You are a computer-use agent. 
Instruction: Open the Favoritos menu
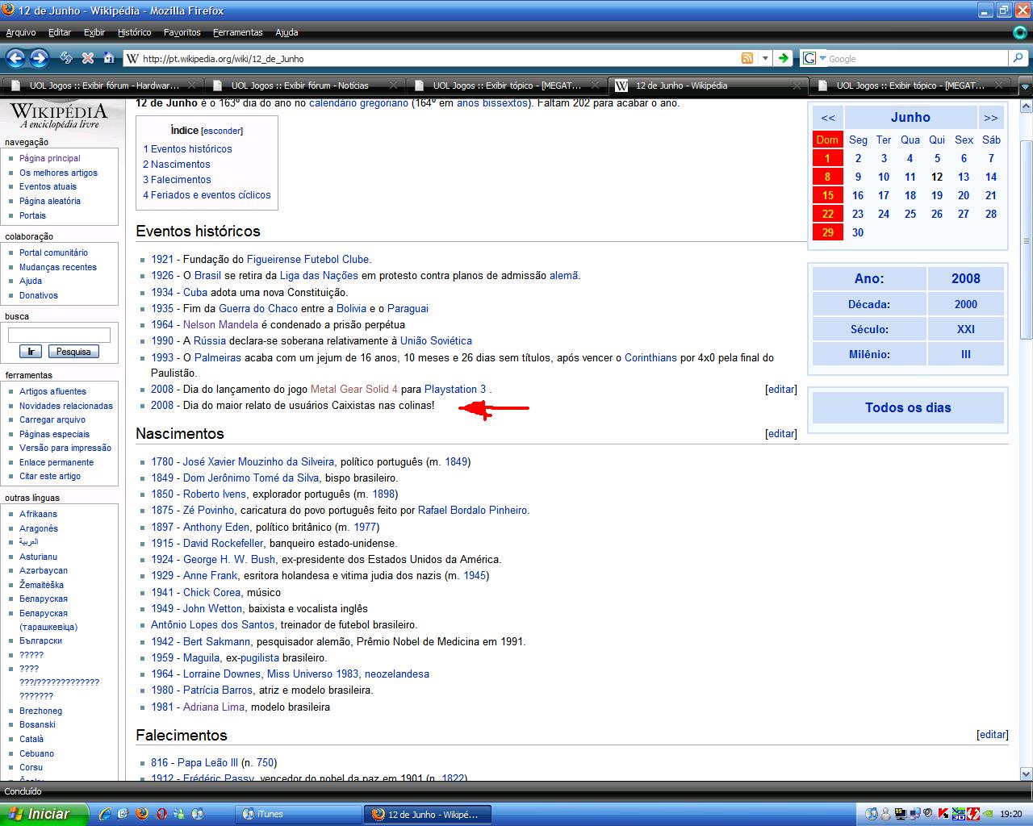click(182, 32)
